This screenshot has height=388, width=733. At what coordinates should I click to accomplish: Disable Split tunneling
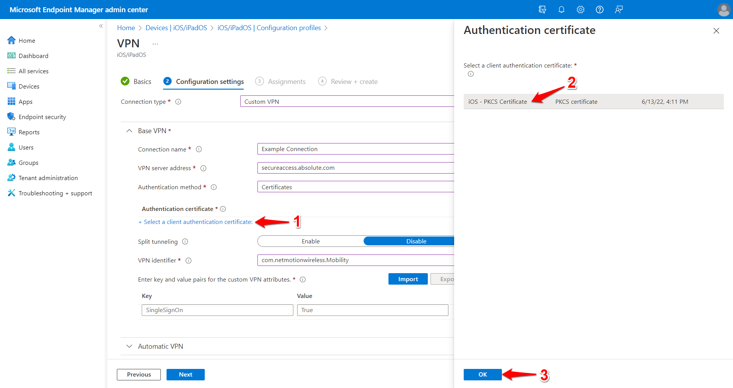click(x=416, y=241)
